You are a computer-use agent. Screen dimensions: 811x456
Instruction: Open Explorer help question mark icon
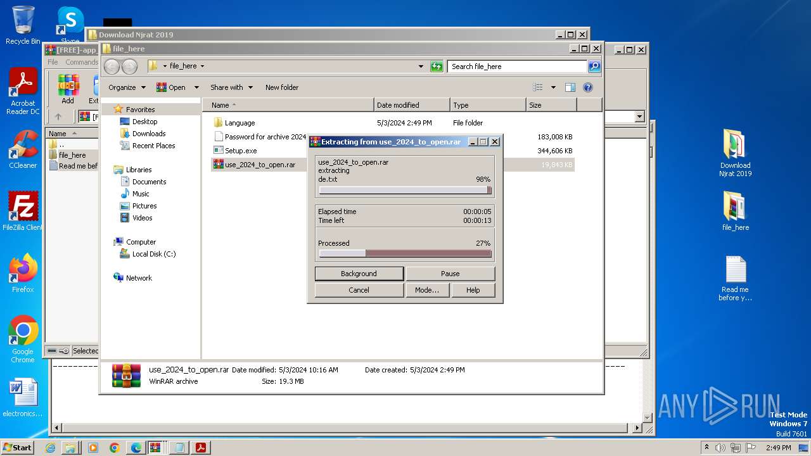point(587,87)
